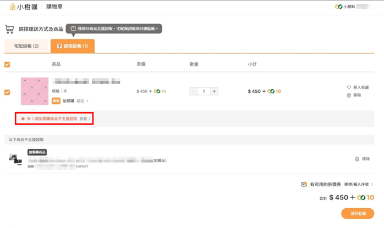Click the quantity input field
This screenshot has width=384, height=228.
pos(204,91)
